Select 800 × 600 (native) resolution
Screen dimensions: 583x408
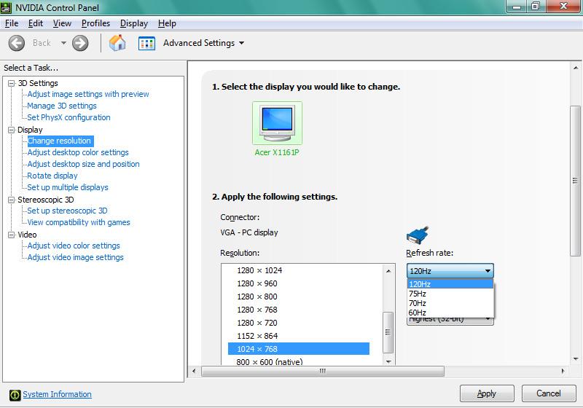[270, 361]
